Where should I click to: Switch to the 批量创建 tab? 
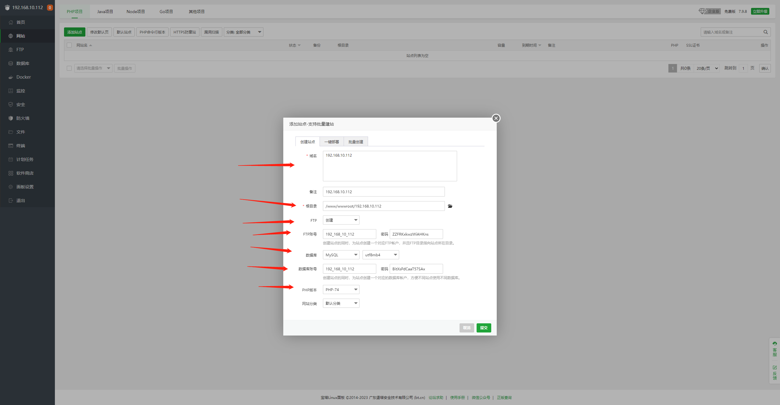click(356, 142)
